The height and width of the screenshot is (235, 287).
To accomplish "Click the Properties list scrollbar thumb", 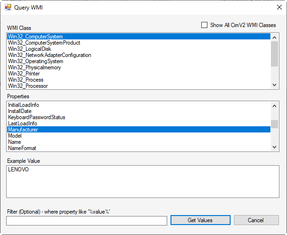I will click(274, 124).
